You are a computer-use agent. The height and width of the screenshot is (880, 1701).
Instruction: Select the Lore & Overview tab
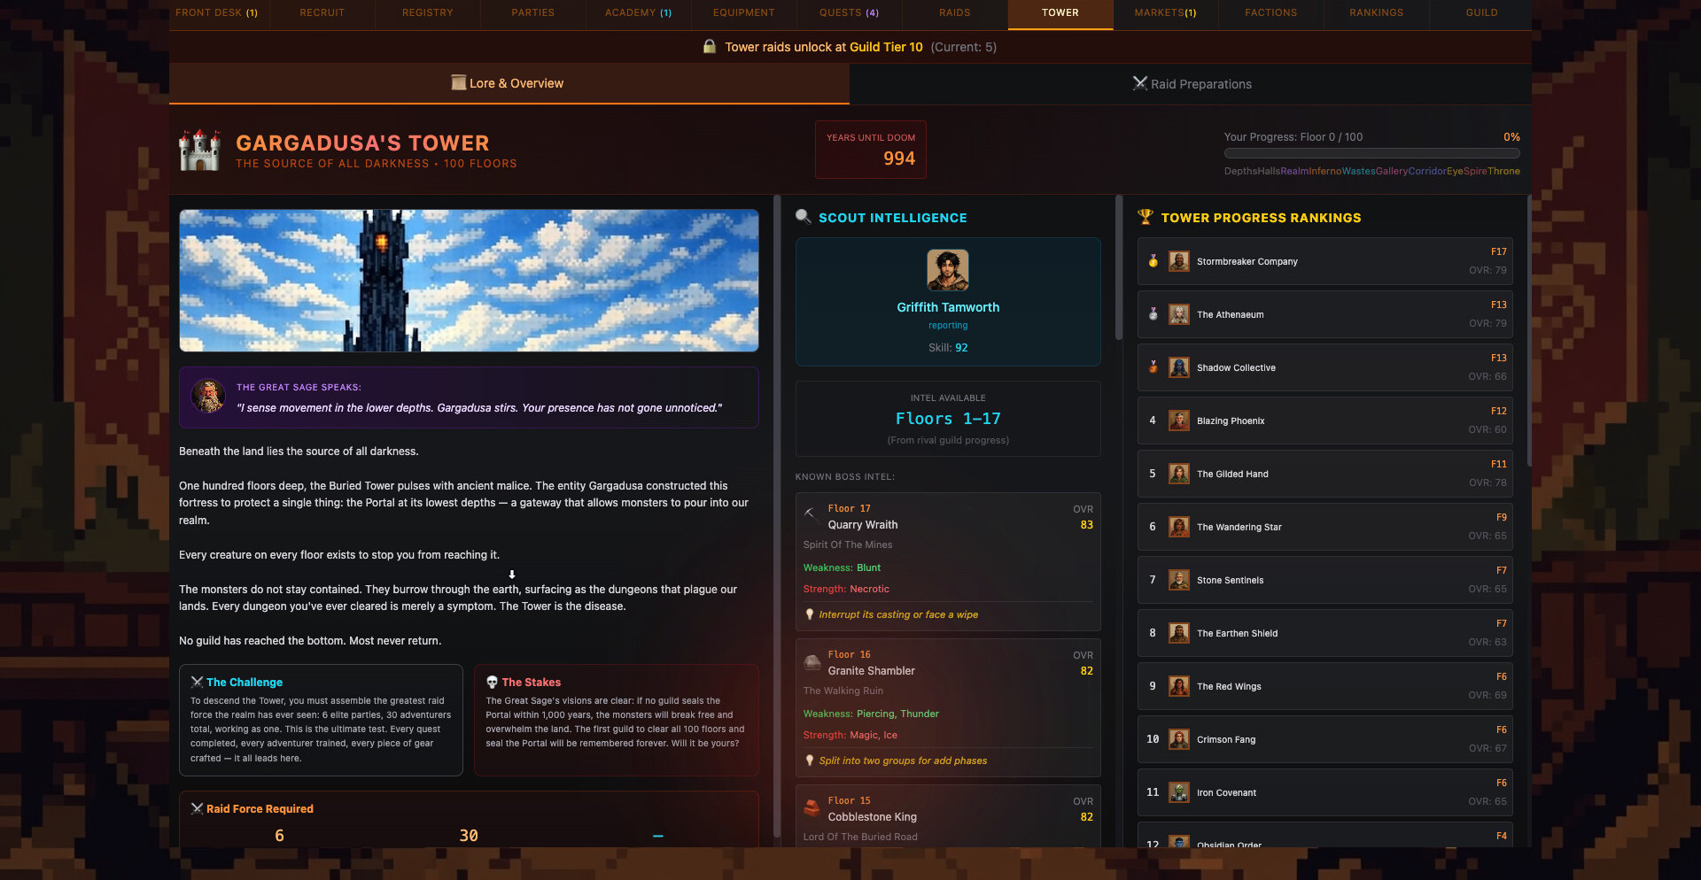[x=509, y=83]
